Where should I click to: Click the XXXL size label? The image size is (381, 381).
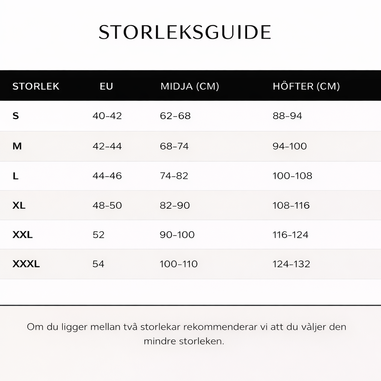click(x=26, y=264)
